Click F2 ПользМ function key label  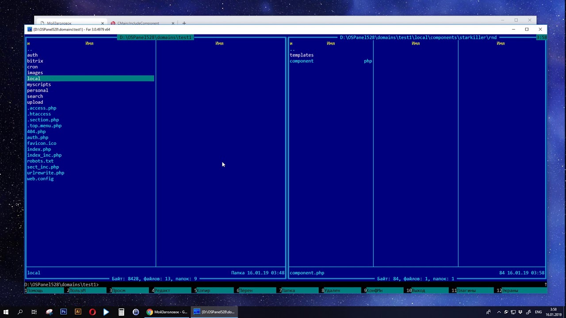tap(78, 290)
